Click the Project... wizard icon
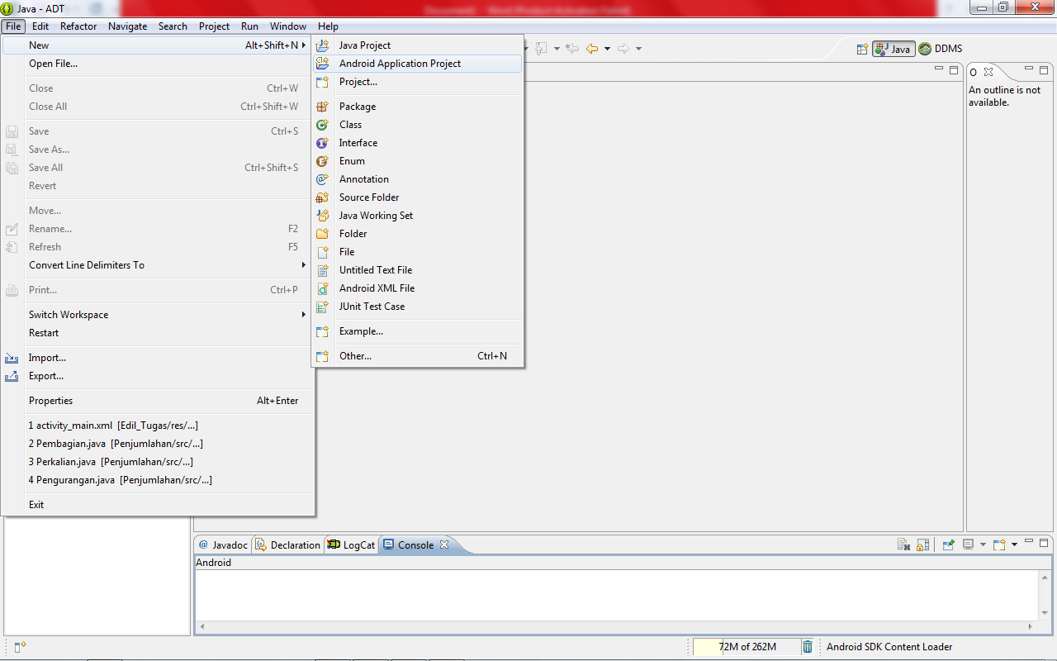The width and height of the screenshot is (1057, 661). pyautogui.click(x=322, y=82)
